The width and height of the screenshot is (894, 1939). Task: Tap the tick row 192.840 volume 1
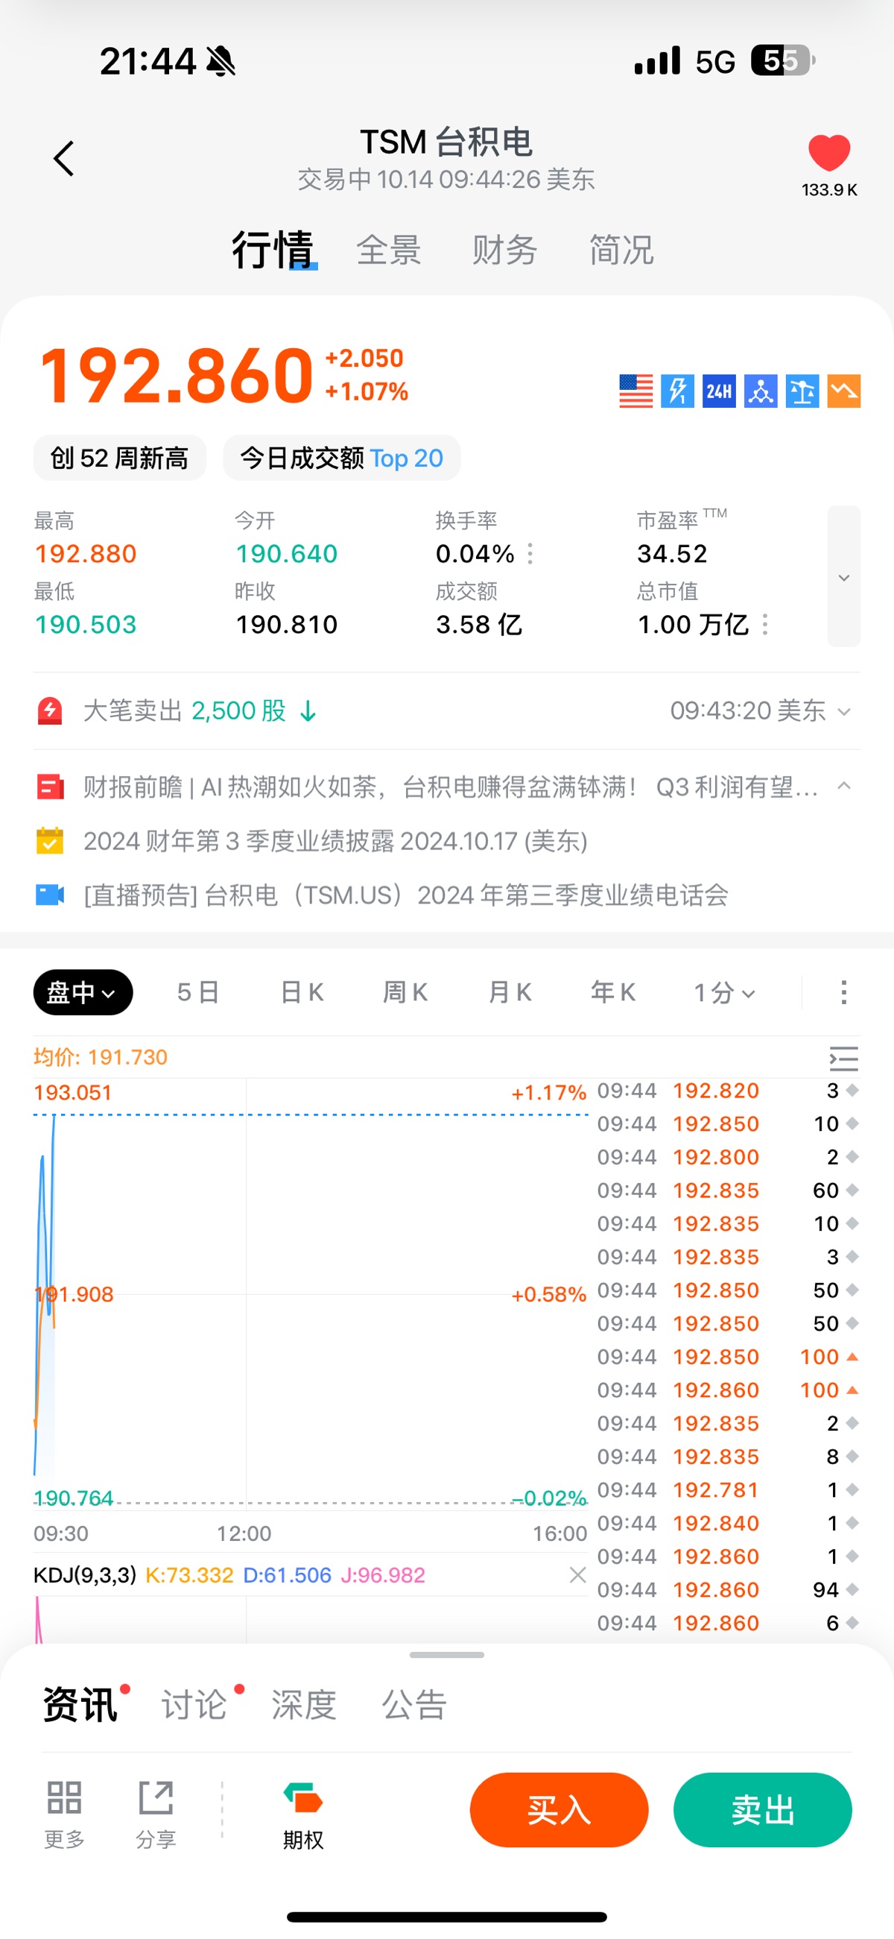pos(728,1524)
